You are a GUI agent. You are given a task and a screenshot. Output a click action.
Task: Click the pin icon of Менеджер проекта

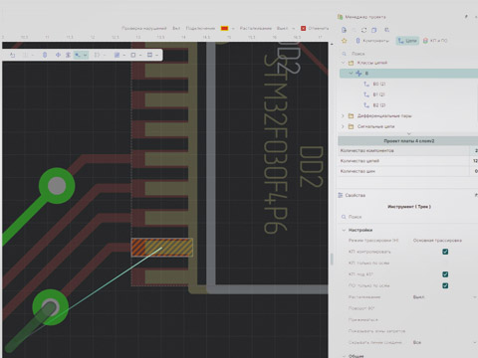pos(466,16)
